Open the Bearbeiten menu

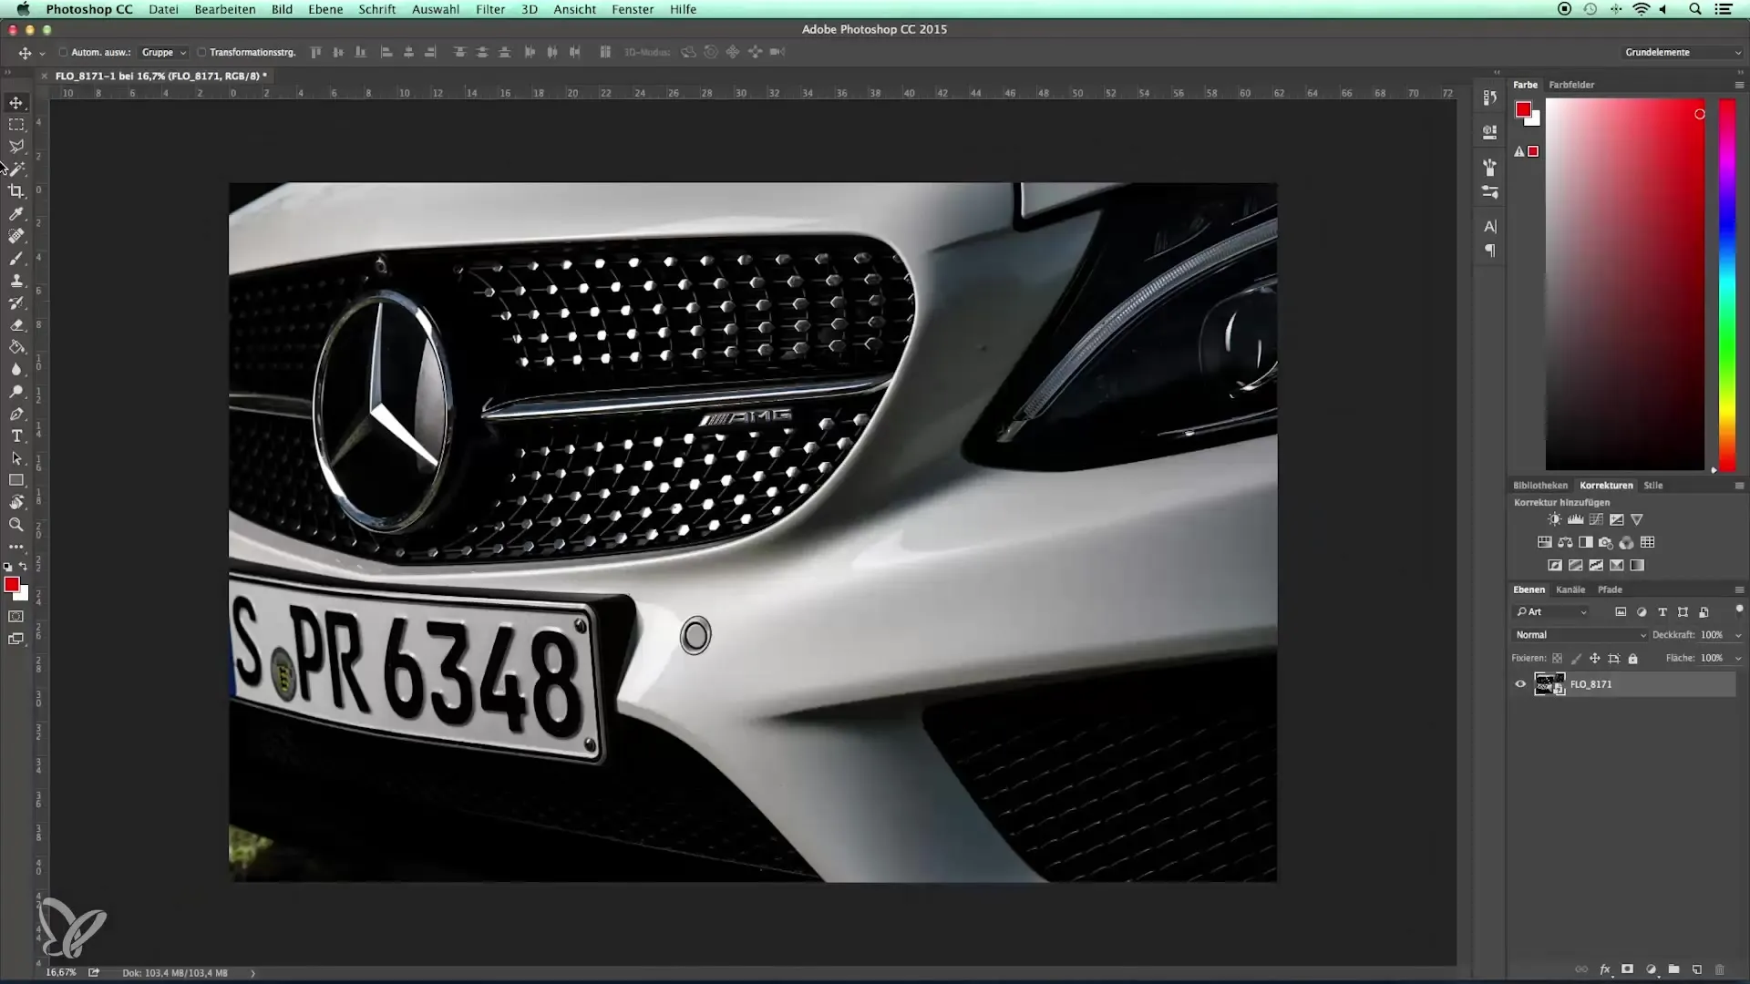[x=225, y=9]
